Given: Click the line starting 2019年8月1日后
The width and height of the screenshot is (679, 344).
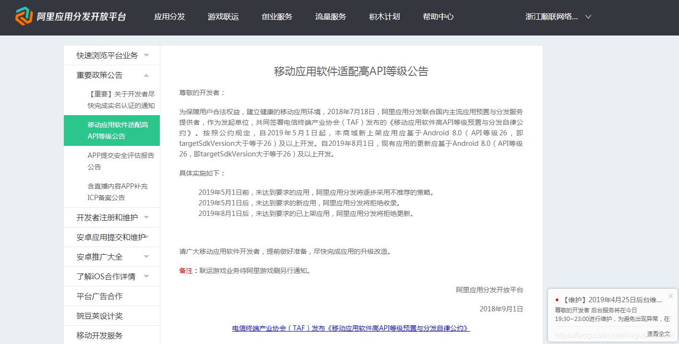Looking at the screenshot, I should tap(306, 214).
